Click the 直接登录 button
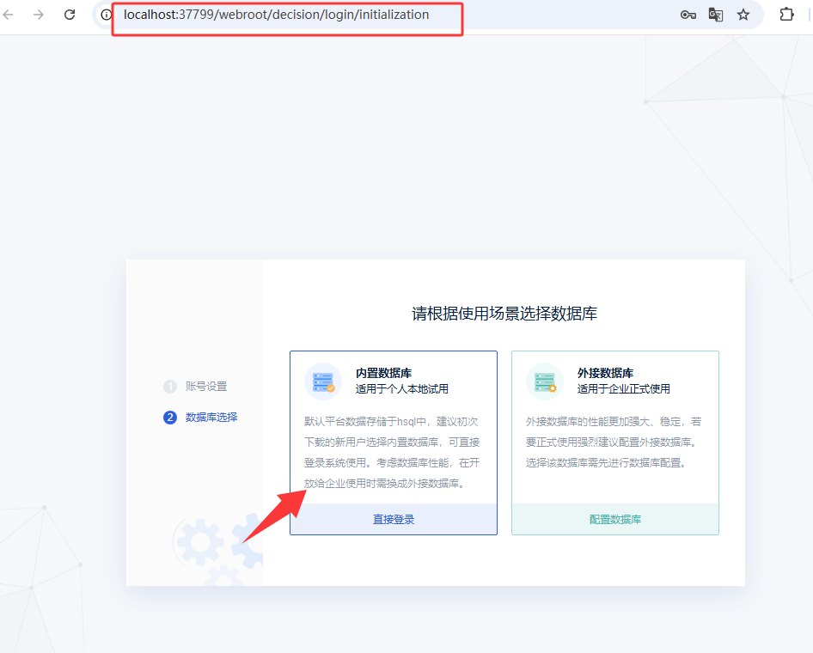Viewport: 813px width, 653px height. click(394, 519)
